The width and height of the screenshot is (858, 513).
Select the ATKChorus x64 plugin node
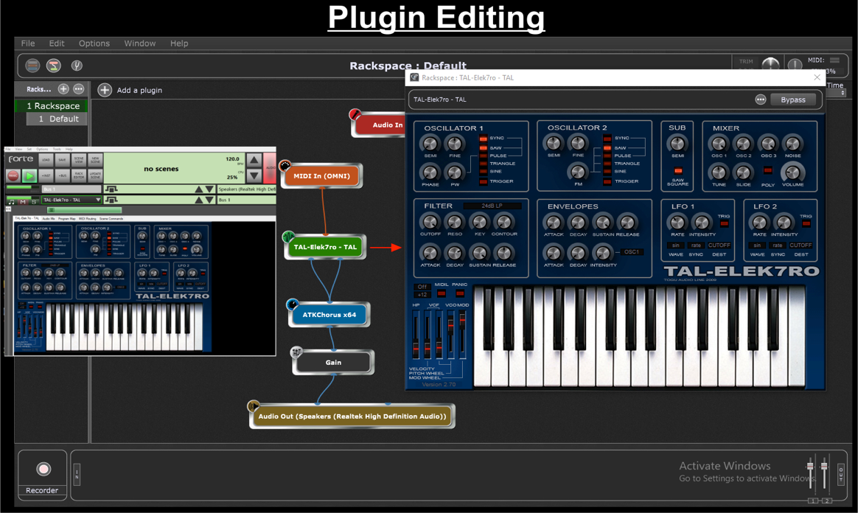[x=329, y=315]
